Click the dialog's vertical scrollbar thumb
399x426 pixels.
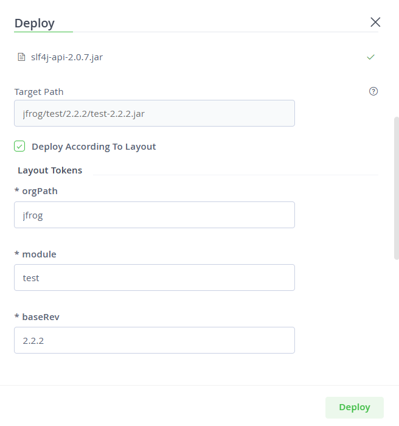[x=397, y=188]
